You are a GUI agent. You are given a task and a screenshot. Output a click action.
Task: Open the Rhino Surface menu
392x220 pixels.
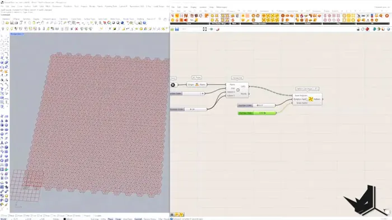pos(27,6)
